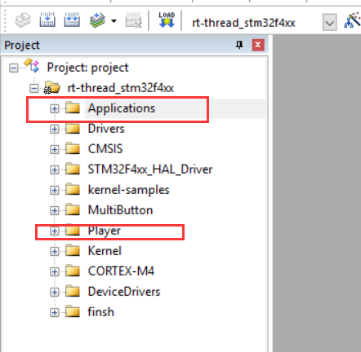Image resolution: width=361 pixels, height=352 pixels.
Task: Select the Project: project tree label
Action: click(87, 68)
